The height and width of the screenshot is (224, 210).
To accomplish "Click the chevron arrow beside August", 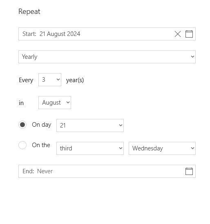I will click(x=68, y=103).
